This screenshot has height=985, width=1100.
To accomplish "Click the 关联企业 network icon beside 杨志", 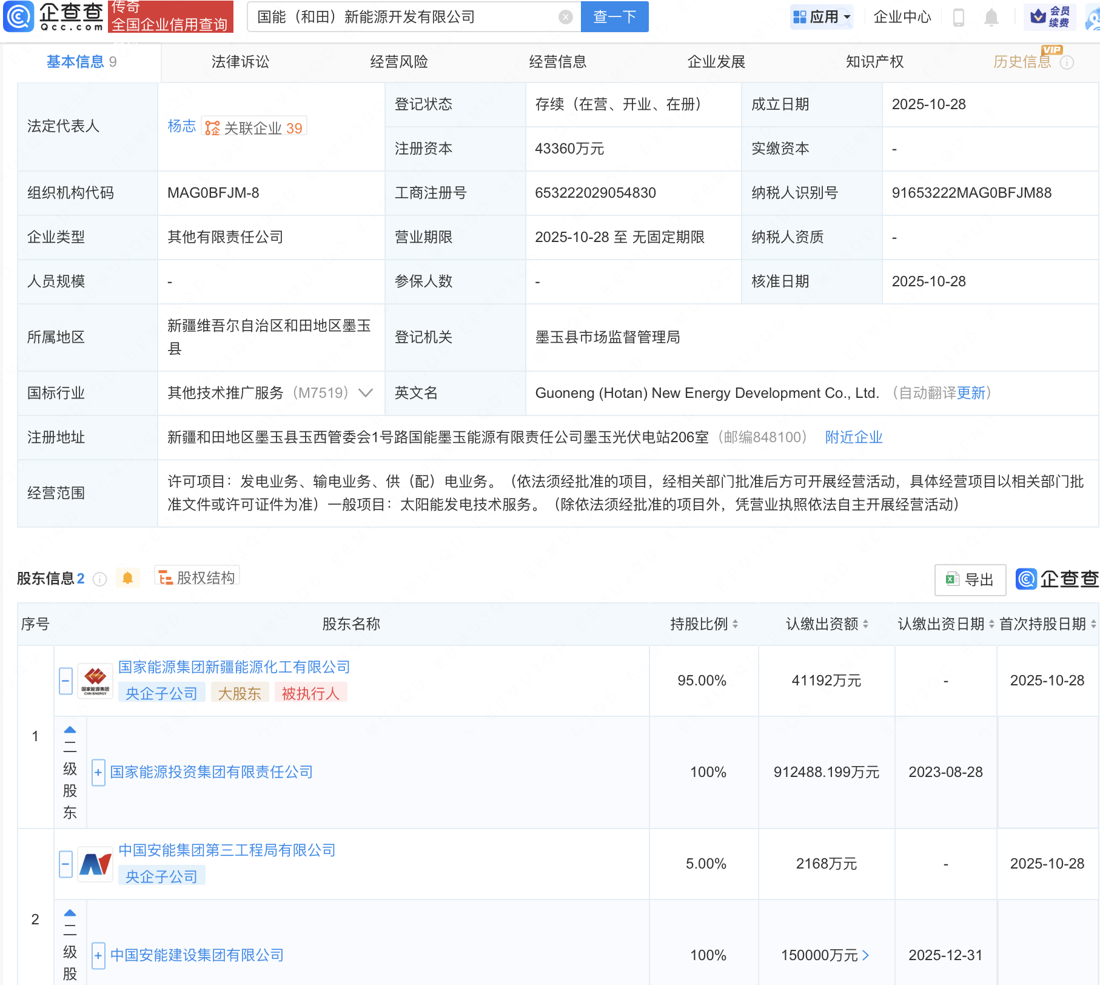I will pyautogui.click(x=212, y=127).
